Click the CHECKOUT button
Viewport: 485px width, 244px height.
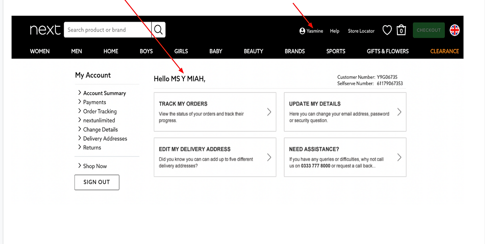pos(429,30)
